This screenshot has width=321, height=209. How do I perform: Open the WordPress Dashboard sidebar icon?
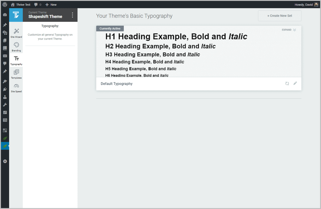5,15
